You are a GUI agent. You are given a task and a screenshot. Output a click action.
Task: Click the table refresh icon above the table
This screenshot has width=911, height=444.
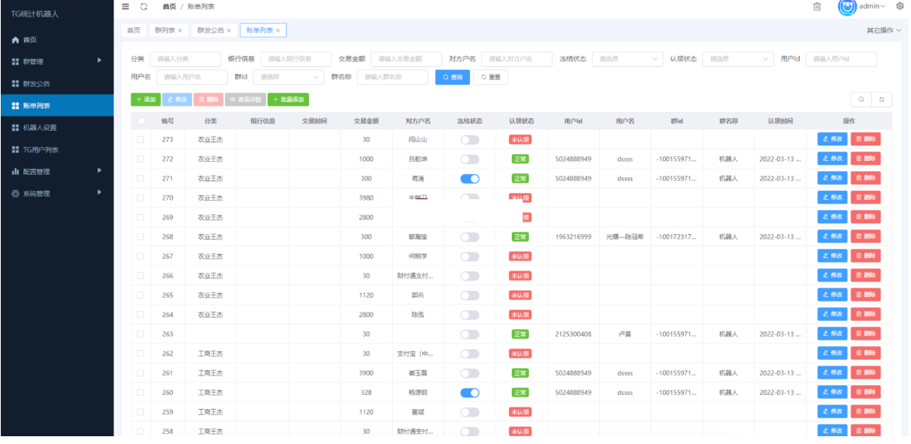[881, 100]
